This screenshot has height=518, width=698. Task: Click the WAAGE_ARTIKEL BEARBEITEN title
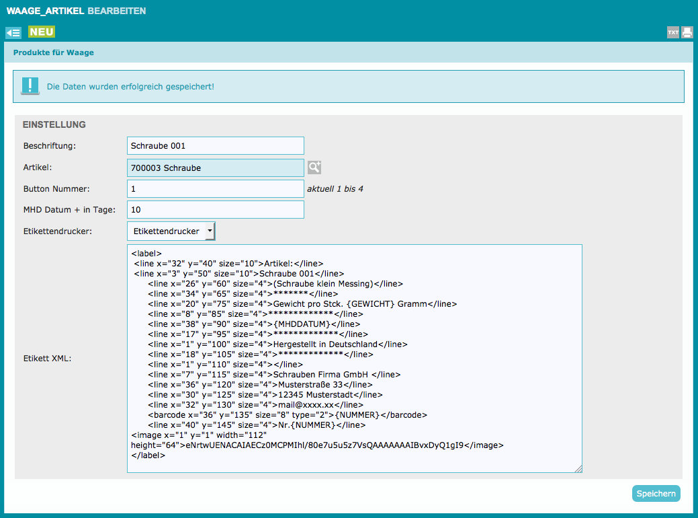point(76,11)
